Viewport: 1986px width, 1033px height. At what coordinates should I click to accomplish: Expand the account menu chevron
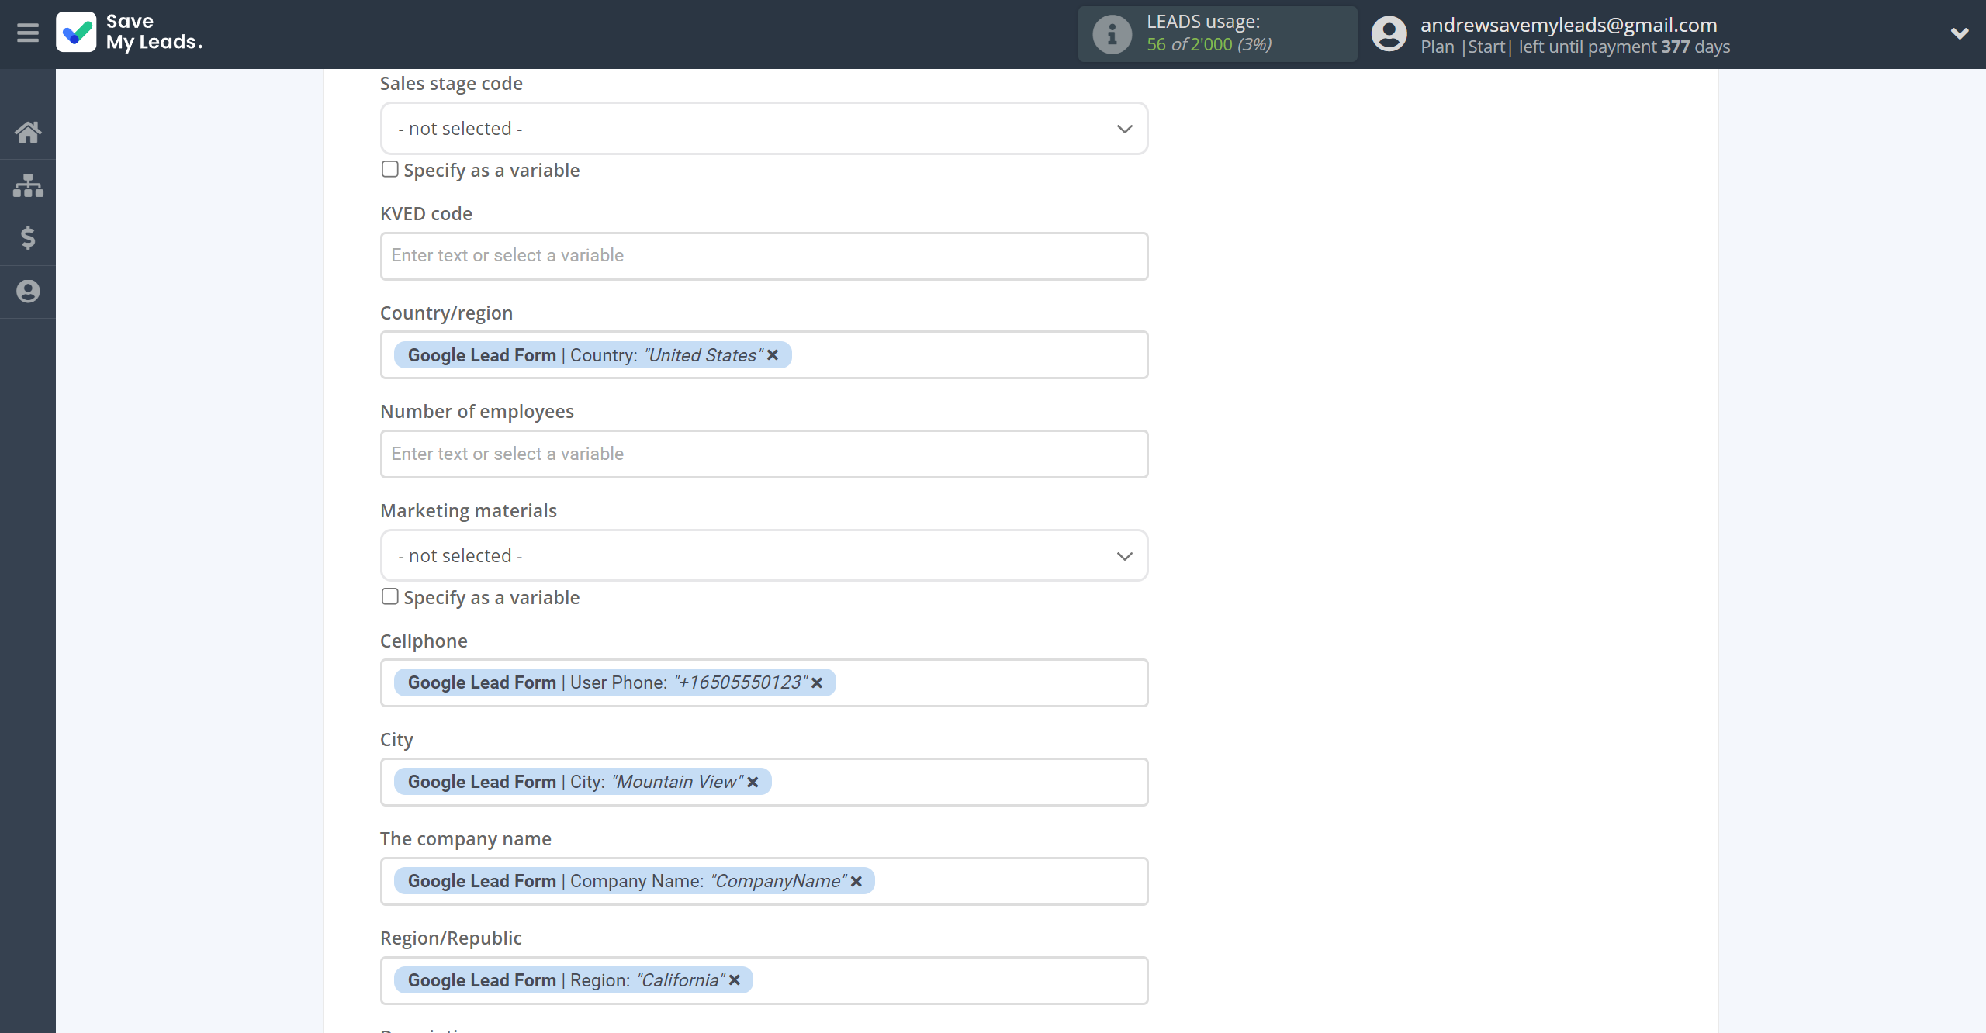coord(1960,33)
